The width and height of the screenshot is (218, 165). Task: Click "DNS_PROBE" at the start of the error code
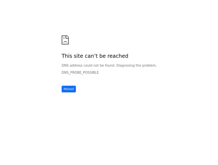click(71, 73)
